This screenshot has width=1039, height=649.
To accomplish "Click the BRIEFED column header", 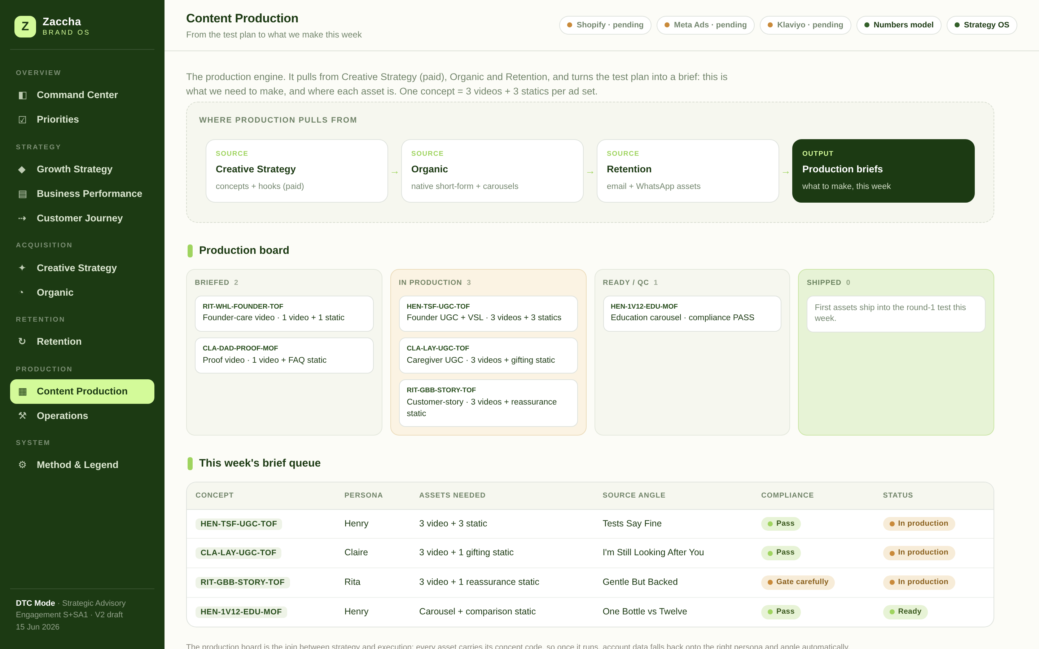I will 216,282.
